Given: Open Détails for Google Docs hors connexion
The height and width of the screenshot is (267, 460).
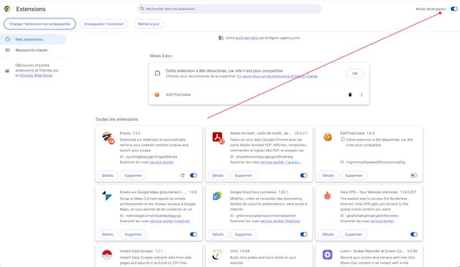Looking at the screenshot, I should [218, 234].
